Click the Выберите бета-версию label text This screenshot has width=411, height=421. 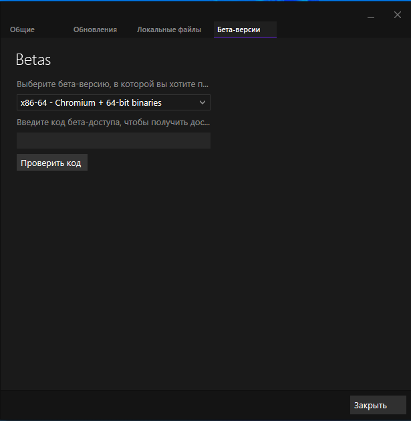112,84
